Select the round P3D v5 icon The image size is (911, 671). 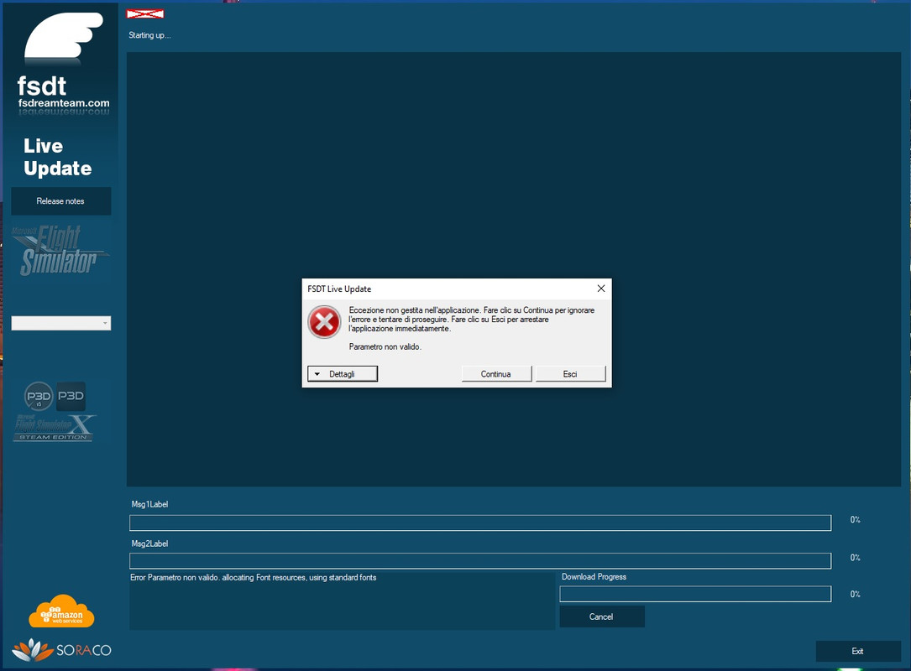click(x=39, y=397)
